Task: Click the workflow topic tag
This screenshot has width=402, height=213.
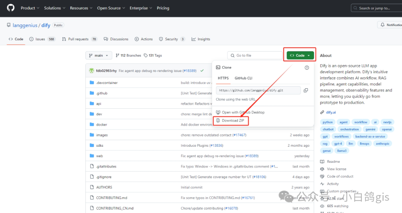Action: point(361,122)
